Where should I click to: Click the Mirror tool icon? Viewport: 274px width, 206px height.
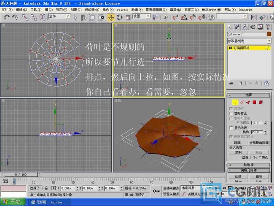coord(254,17)
